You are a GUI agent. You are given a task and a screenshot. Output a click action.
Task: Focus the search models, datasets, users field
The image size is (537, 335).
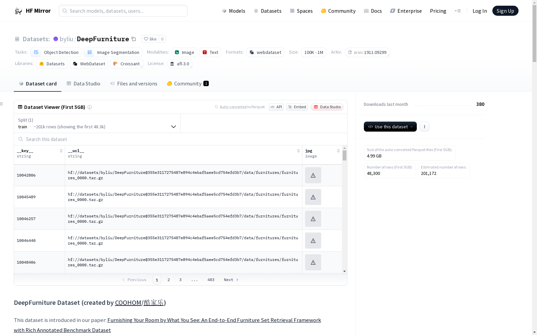(x=123, y=11)
